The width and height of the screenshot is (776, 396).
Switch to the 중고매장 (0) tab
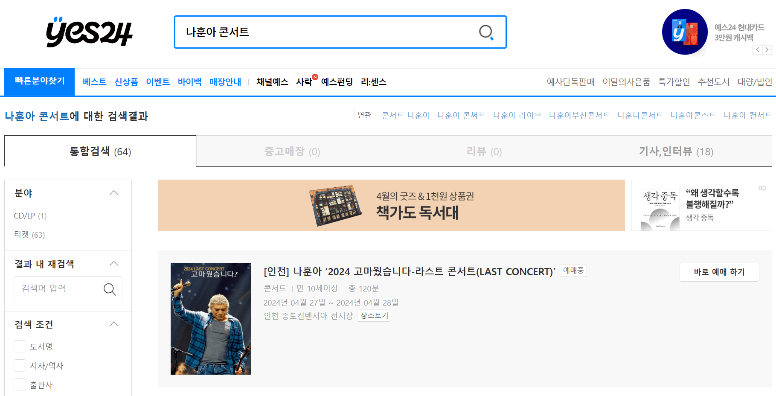(292, 151)
